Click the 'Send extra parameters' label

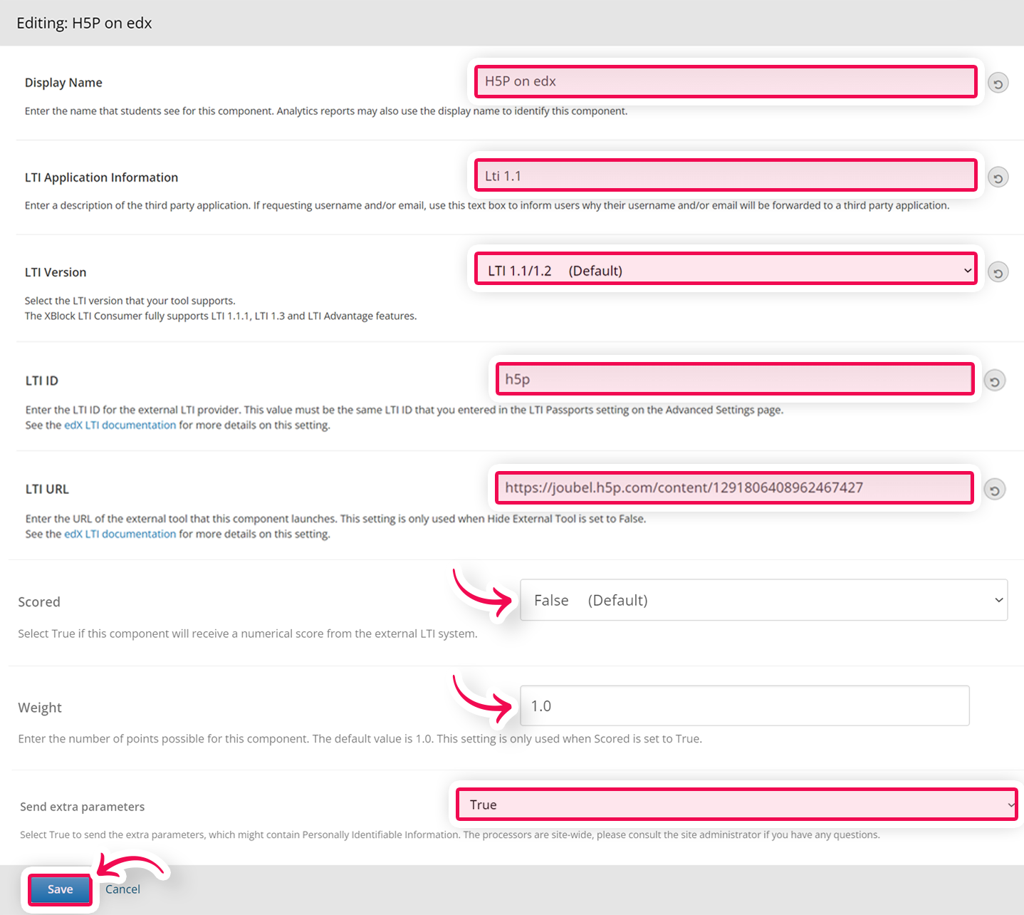point(83,807)
